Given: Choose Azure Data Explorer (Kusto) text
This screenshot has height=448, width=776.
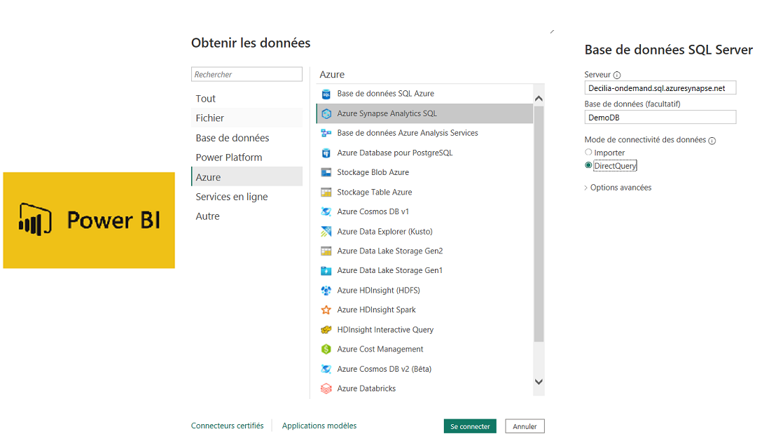Looking at the screenshot, I should 385,232.
